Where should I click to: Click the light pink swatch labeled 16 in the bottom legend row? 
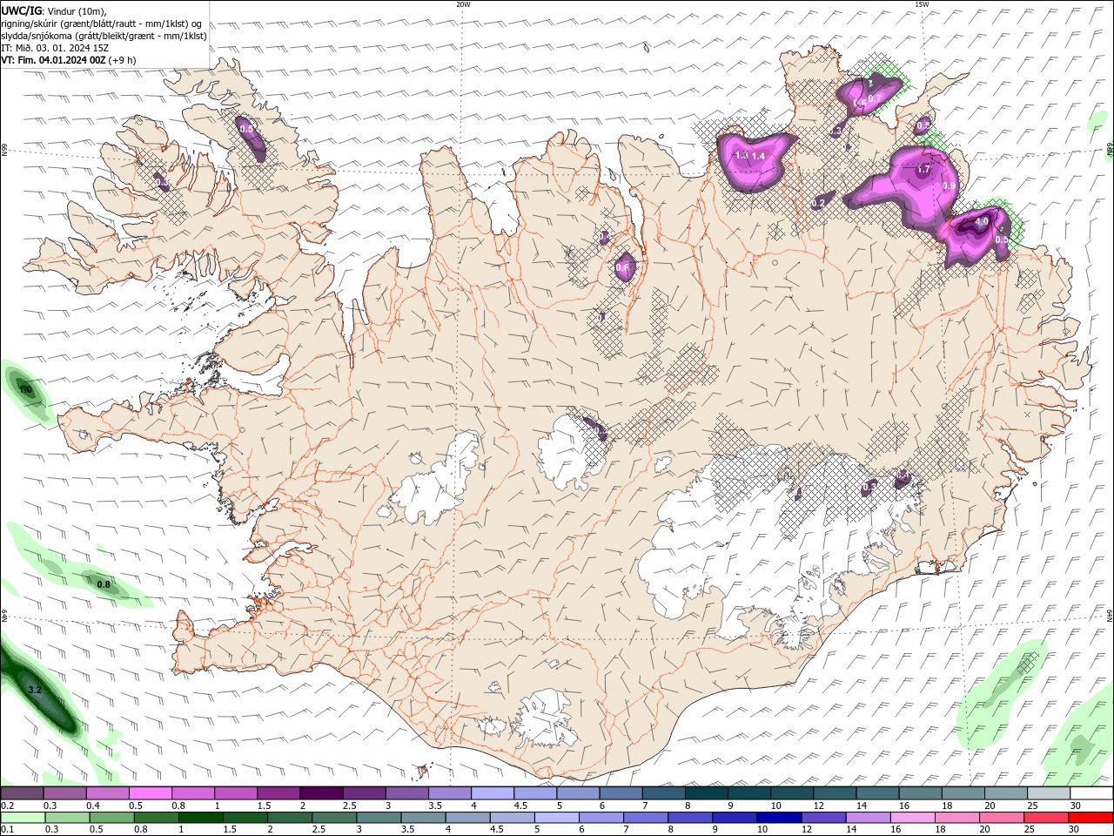tap(913, 817)
